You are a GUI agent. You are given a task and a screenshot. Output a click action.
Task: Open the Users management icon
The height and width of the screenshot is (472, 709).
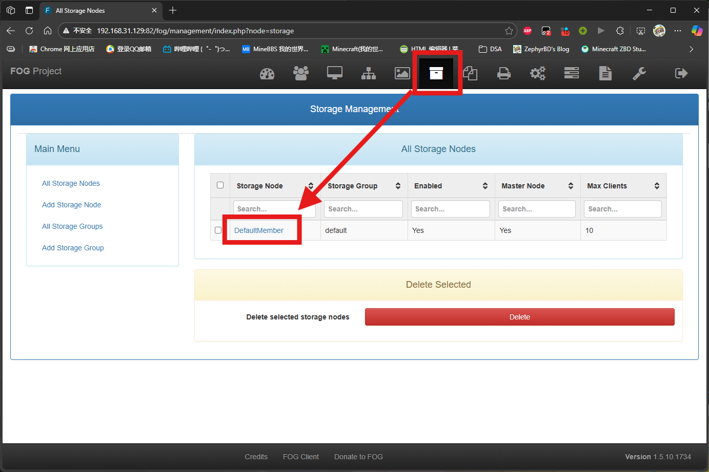(x=301, y=73)
